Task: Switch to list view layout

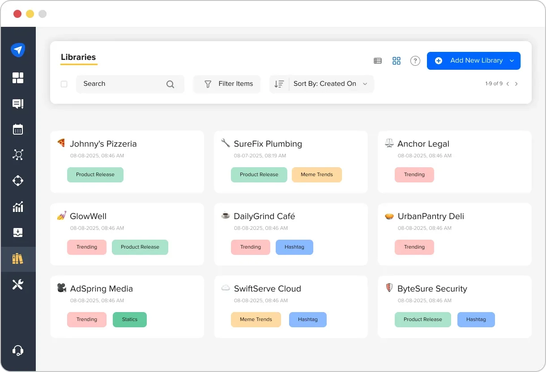Action: click(x=377, y=60)
